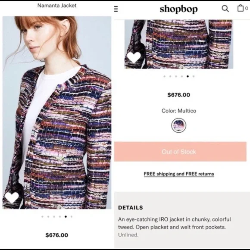This screenshot has height=250, width=250.
Task: Select the active fifth dot under right image
Action: click(x=187, y=76)
